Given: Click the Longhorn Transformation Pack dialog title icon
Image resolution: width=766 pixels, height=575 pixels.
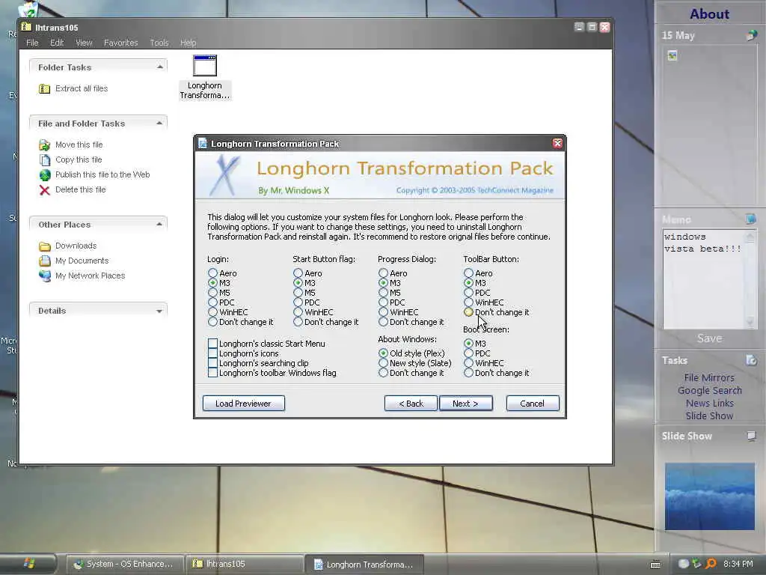Looking at the screenshot, I should (203, 143).
